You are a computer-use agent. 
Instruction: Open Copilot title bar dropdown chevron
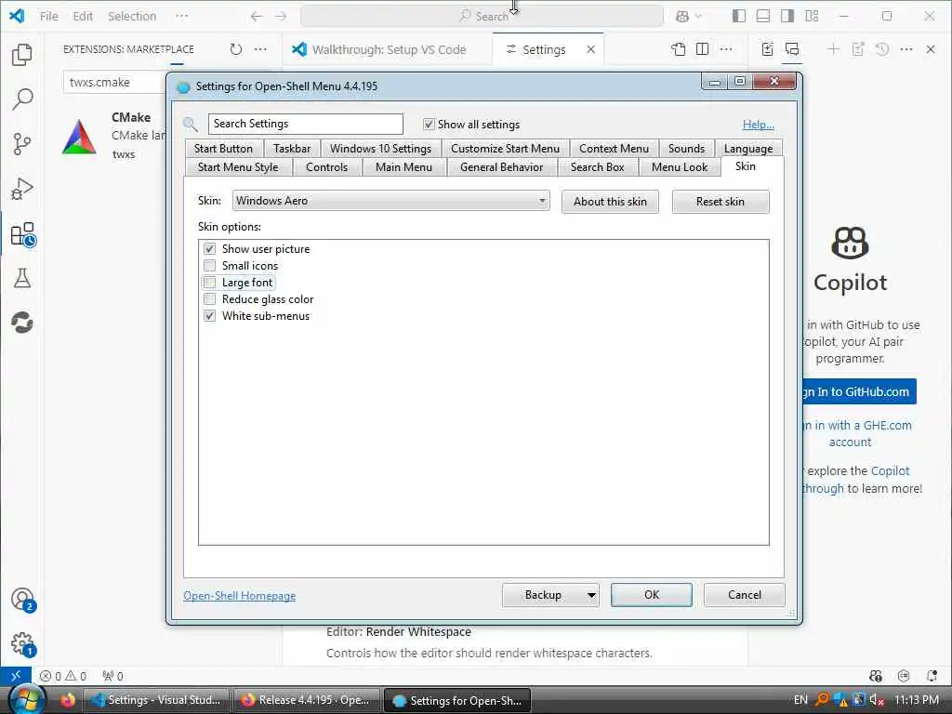[x=698, y=17]
